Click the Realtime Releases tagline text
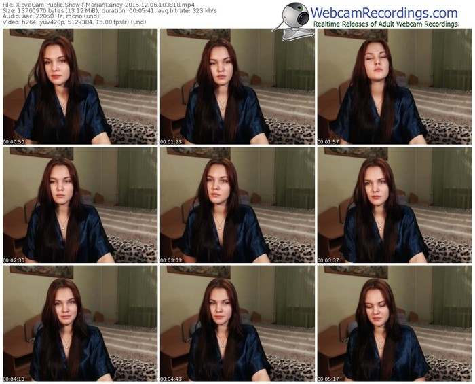The image size is (475, 384). pos(386,24)
